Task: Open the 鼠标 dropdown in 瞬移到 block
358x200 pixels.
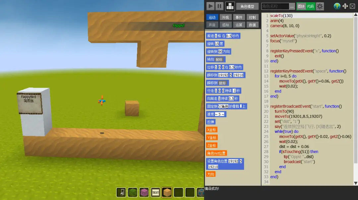Action: point(222,83)
